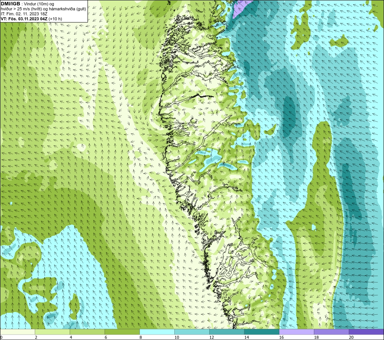Click the 14–16 m/s dark teal legend swatch

point(262,332)
